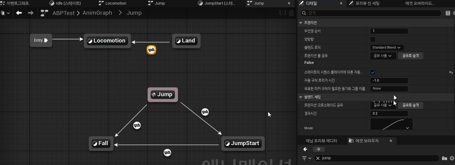The width and height of the screenshot is (455, 165).
Task: Click the 1:1 줌 zoom label
Action: coord(286,13)
